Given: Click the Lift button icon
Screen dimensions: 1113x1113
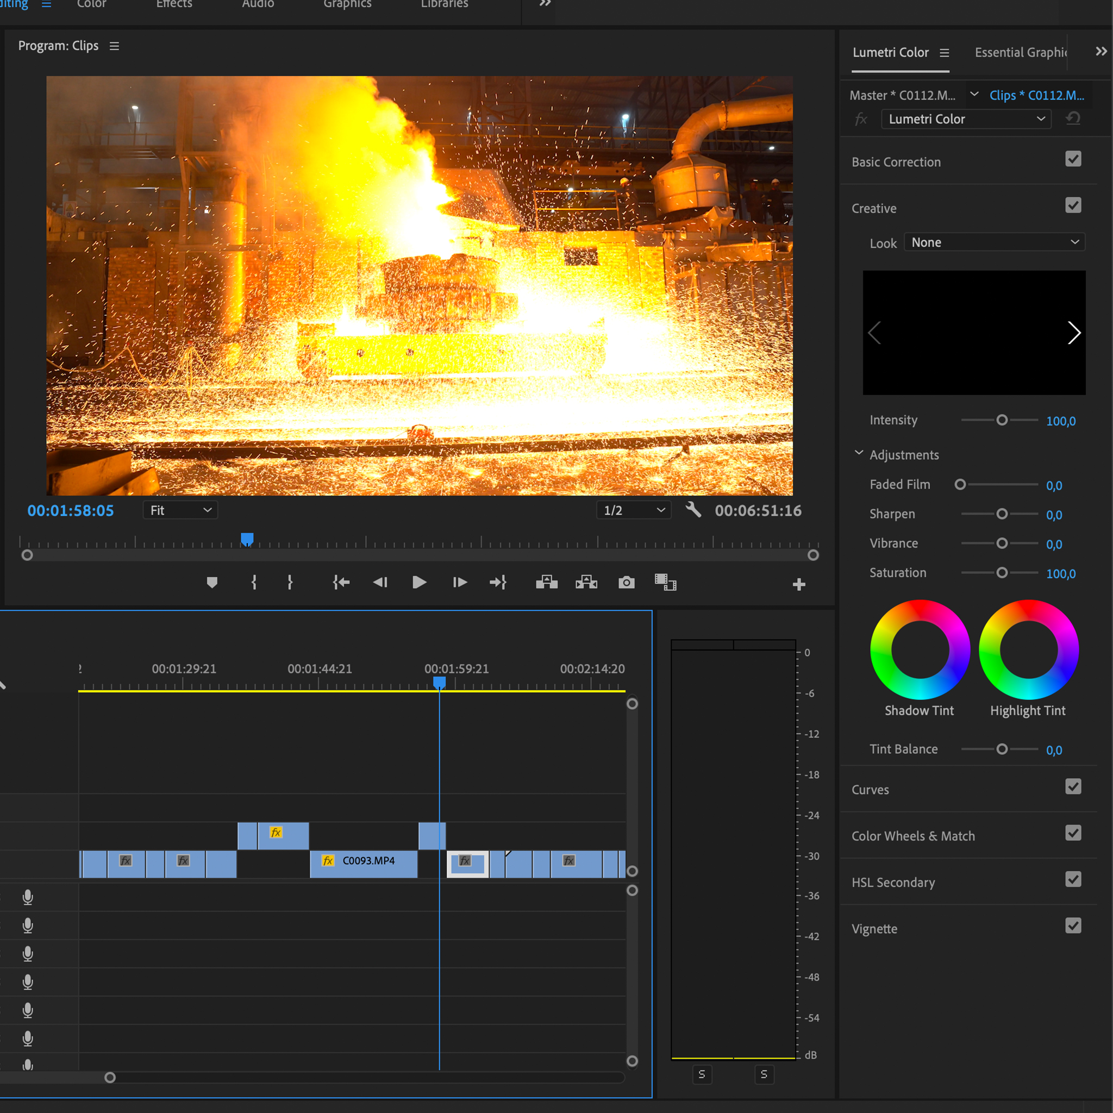Looking at the screenshot, I should (x=546, y=583).
